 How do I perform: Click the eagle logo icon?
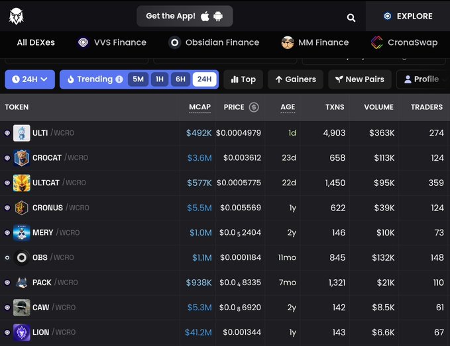click(x=16, y=16)
